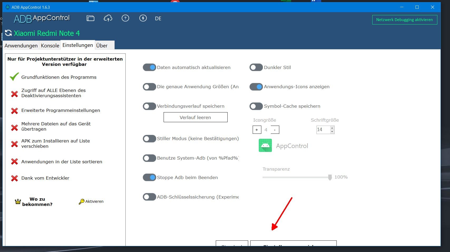The width and height of the screenshot is (450, 252).
Task: Enable Symbol-Cache speichern switch
Action: pos(256,106)
